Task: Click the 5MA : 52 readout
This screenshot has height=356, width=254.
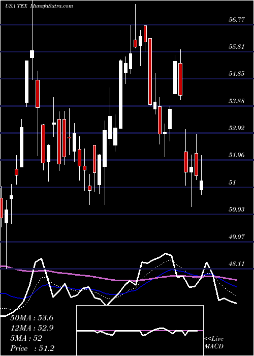Action: point(26,338)
